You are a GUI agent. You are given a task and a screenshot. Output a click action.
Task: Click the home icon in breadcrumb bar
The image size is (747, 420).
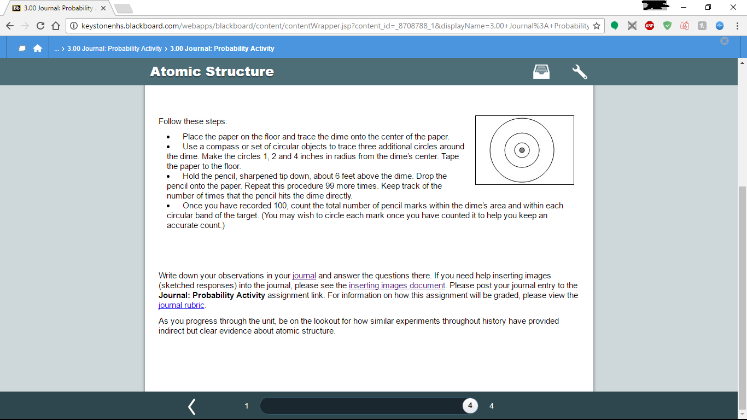coord(38,48)
